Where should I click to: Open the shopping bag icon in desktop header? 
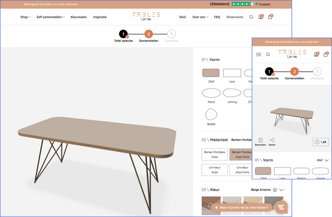(x=271, y=17)
